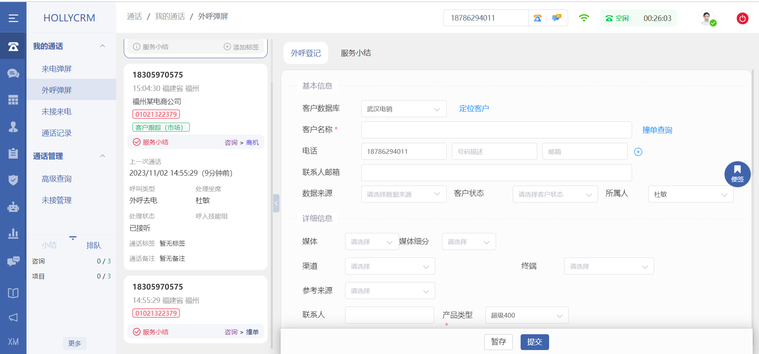Open the XM sidebar icon
Viewport: 759px width, 354px height.
click(x=13, y=342)
